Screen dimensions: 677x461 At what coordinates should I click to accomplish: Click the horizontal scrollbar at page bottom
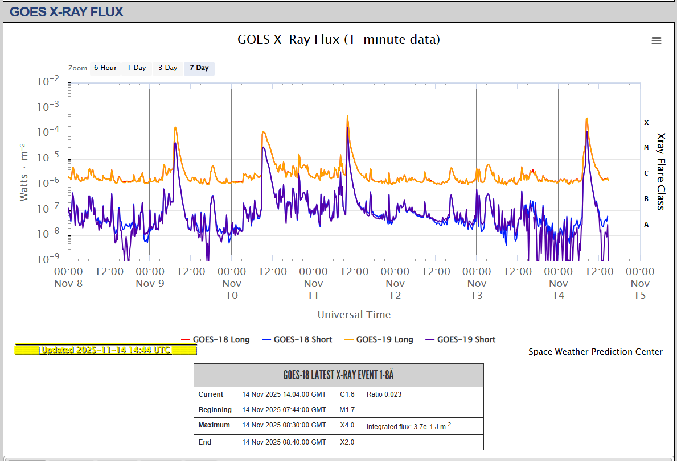click(27, 459)
